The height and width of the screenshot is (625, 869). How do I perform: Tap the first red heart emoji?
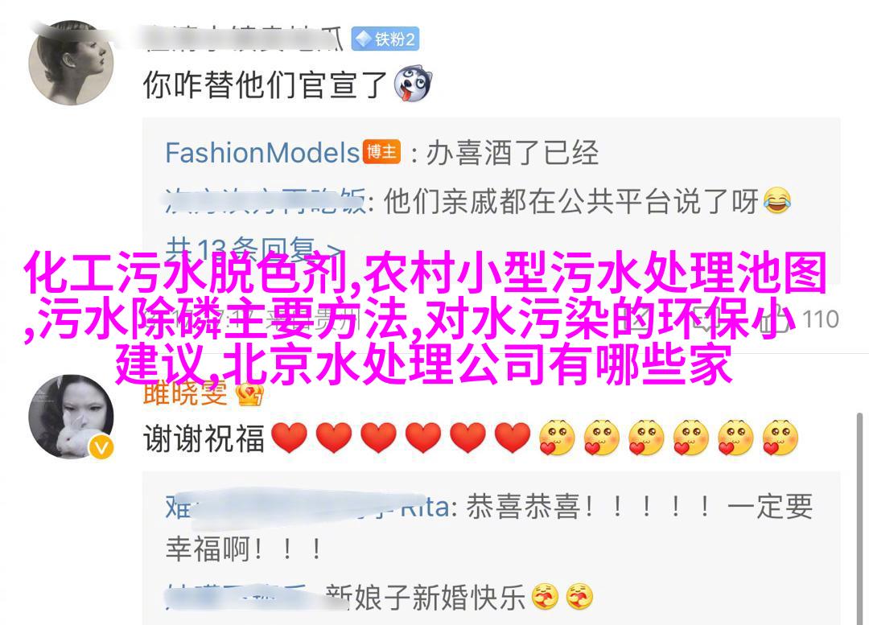click(289, 438)
